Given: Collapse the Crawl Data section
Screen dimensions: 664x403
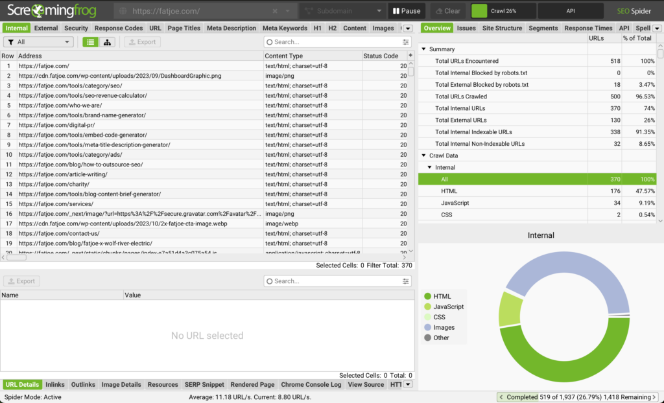Looking at the screenshot, I should click(424, 155).
